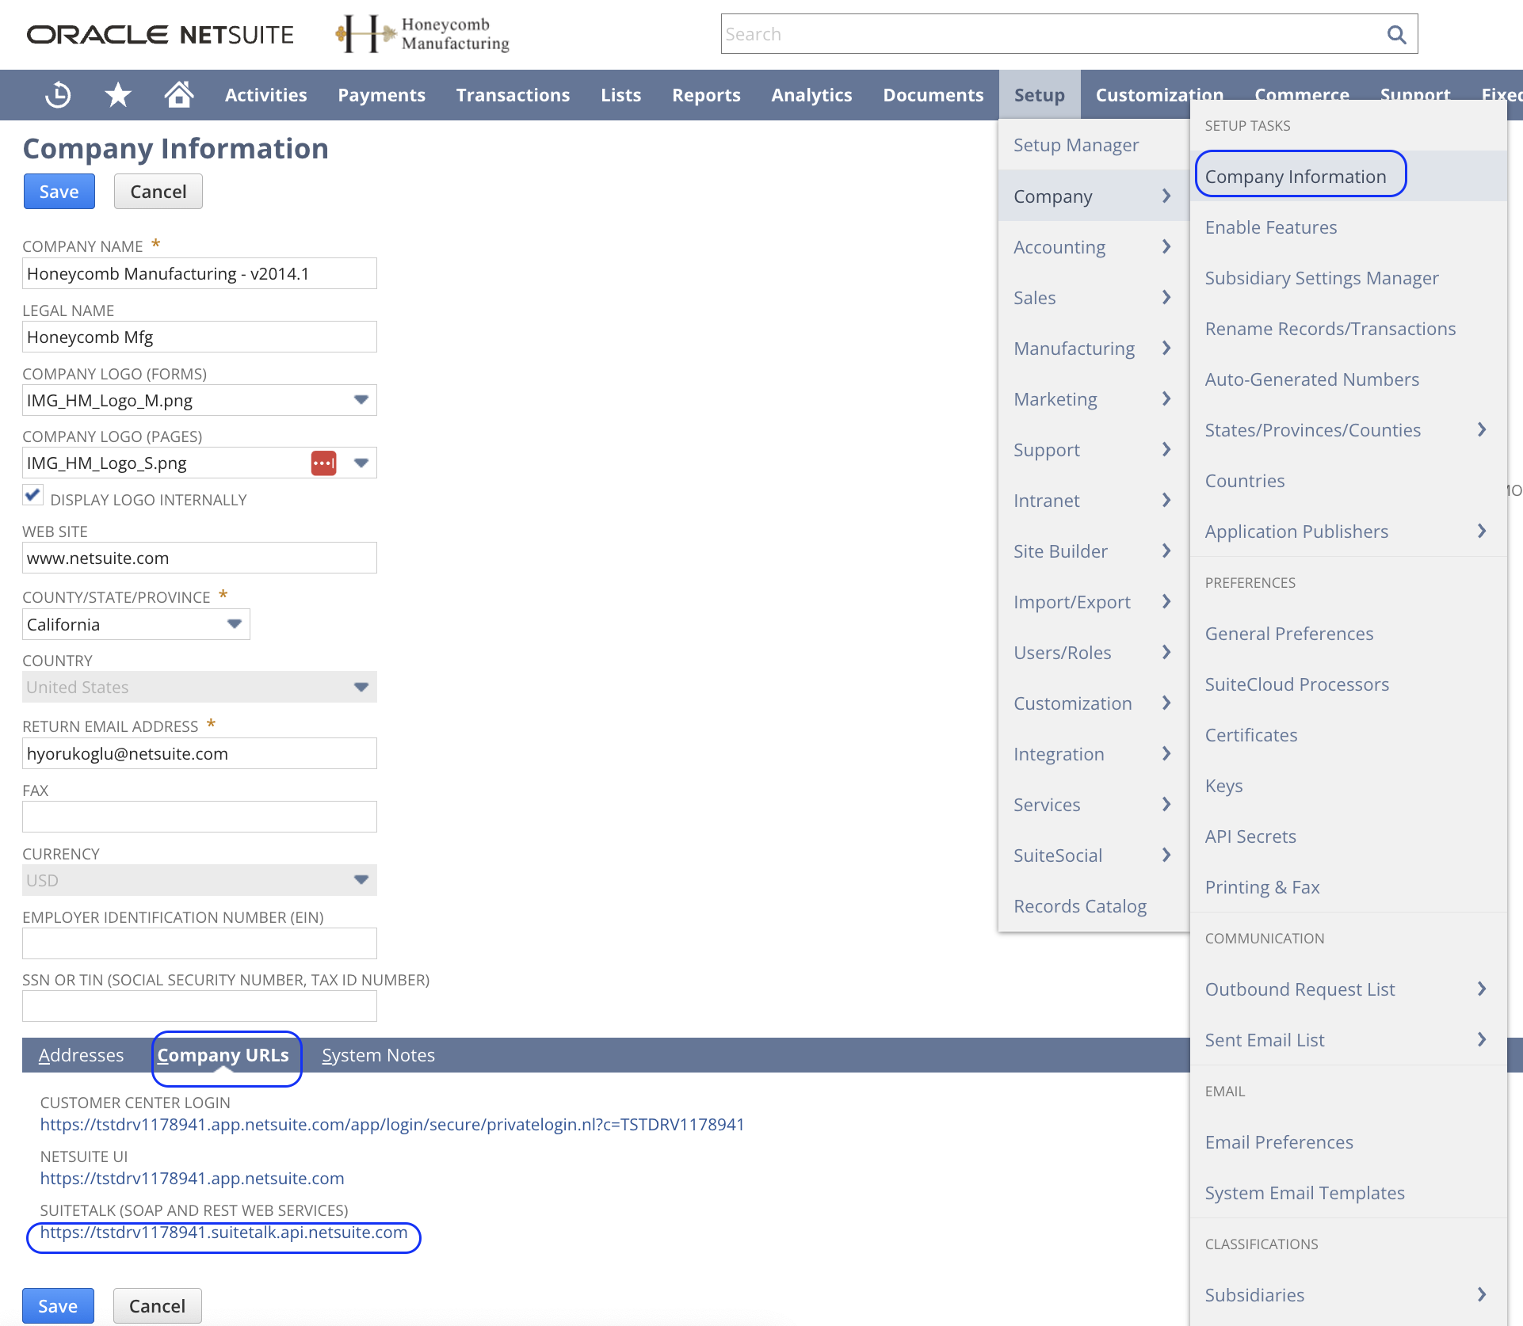Expand States/Provinces/Counties chevron
Viewport: 1523px width, 1326px height.
[1480, 429]
